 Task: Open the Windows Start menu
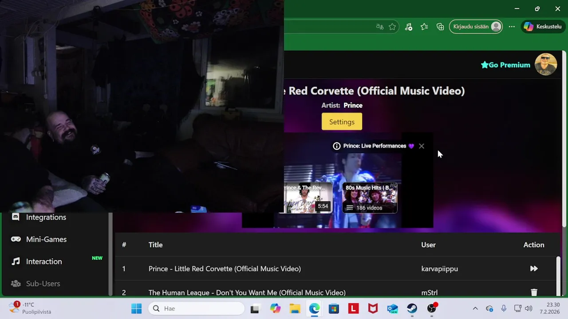coord(137,308)
